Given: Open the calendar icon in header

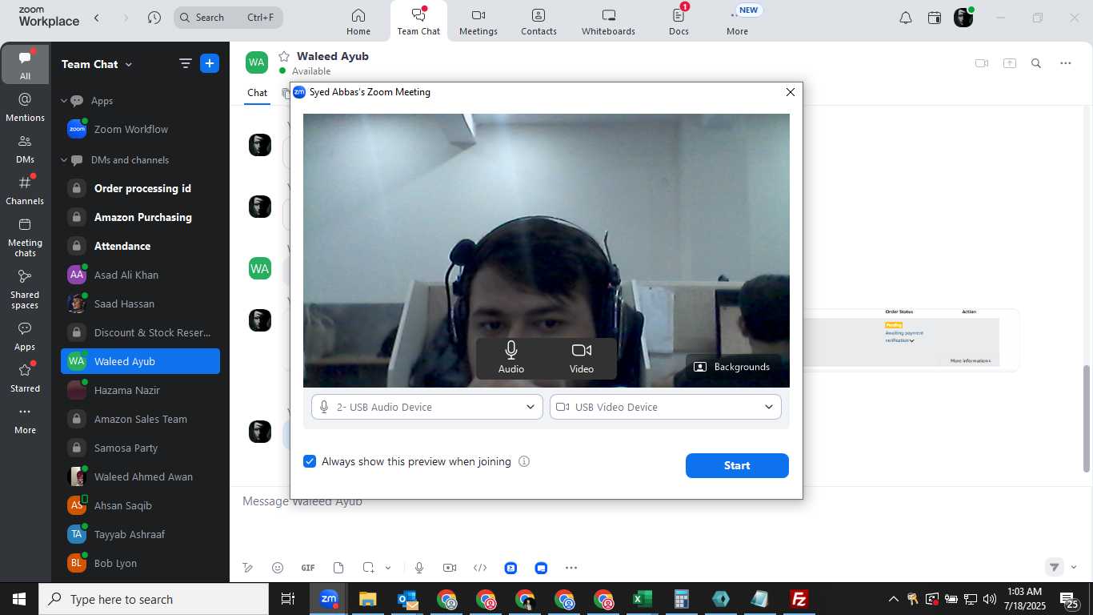Looking at the screenshot, I should pos(935,18).
